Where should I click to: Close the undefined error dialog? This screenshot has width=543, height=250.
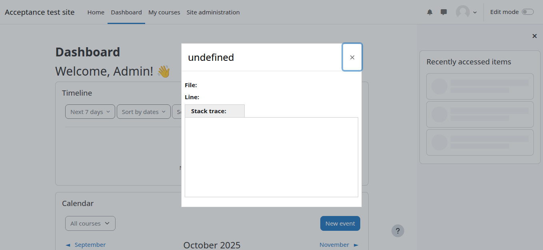352,57
